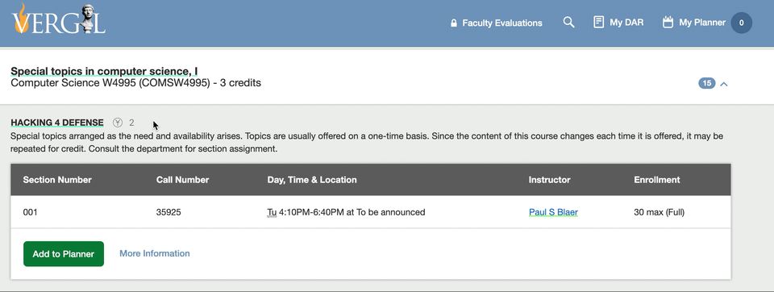The width and height of the screenshot is (774, 292).
Task: Click the 15 sections count badge
Action: (707, 84)
